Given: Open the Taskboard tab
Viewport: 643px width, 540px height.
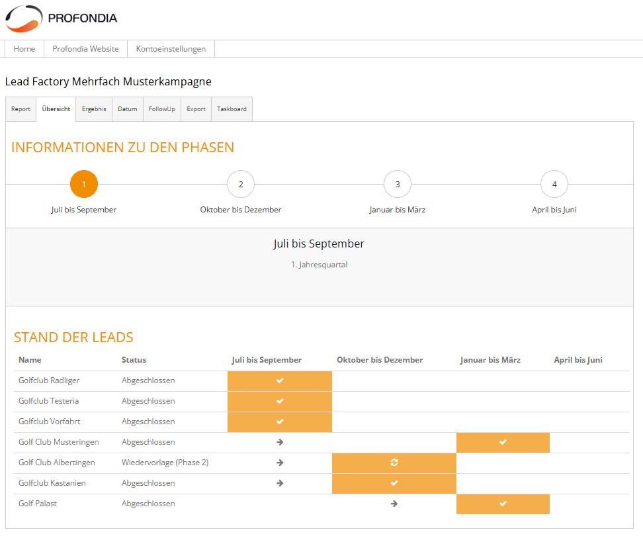Looking at the screenshot, I should pyautogui.click(x=232, y=109).
